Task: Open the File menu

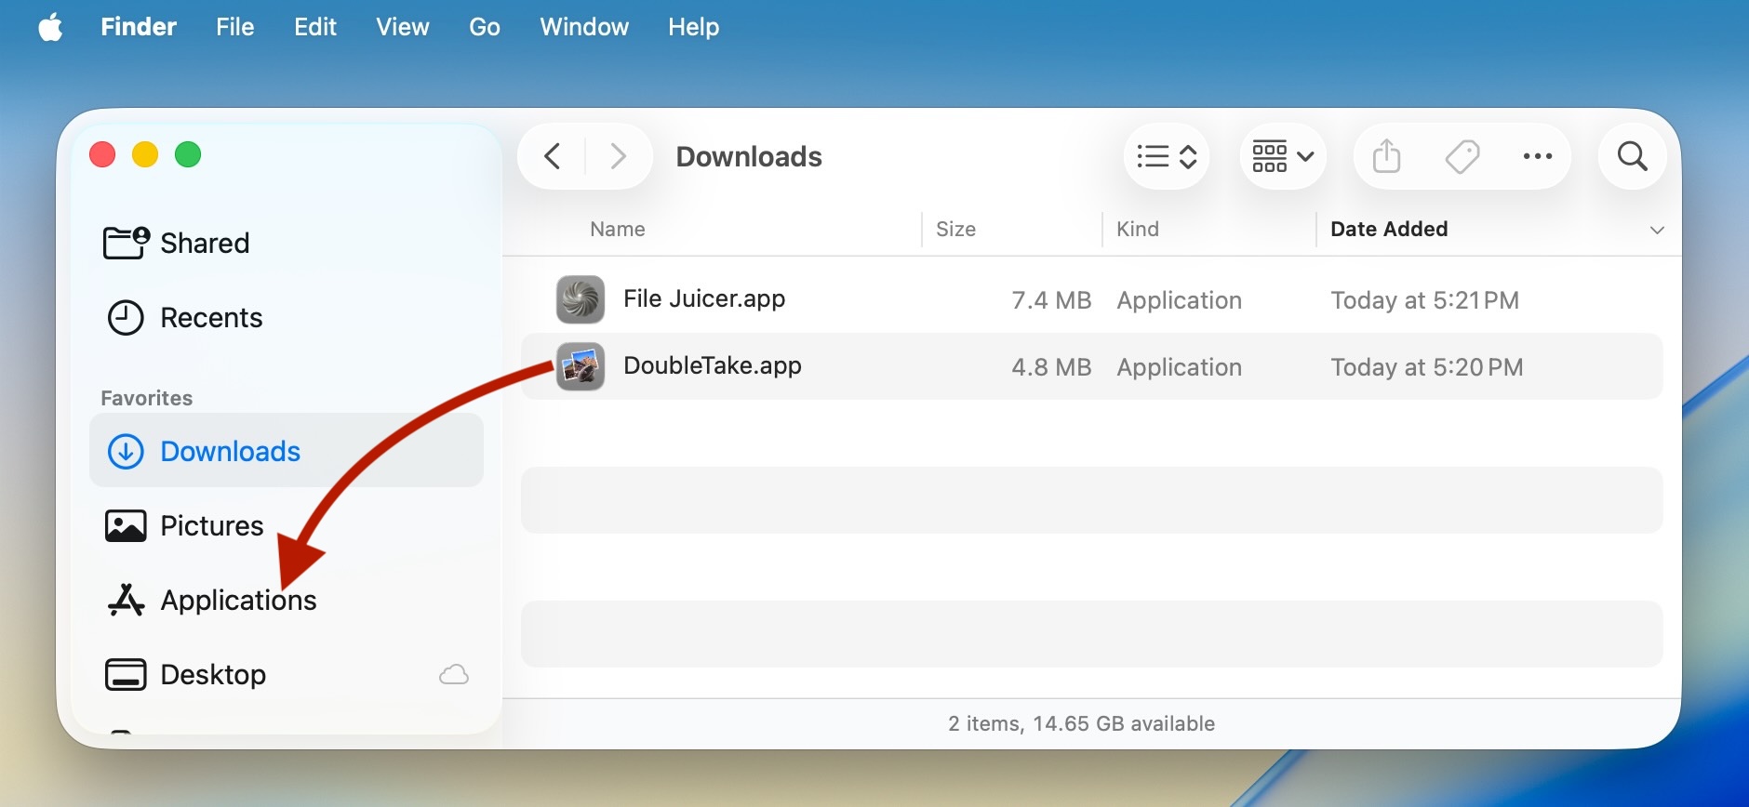Action: [x=235, y=27]
